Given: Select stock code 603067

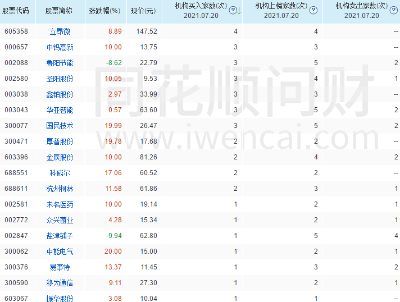Looking at the screenshot, I should [x=16, y=299].
